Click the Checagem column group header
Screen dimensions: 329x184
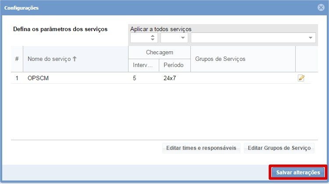[159, 52]
